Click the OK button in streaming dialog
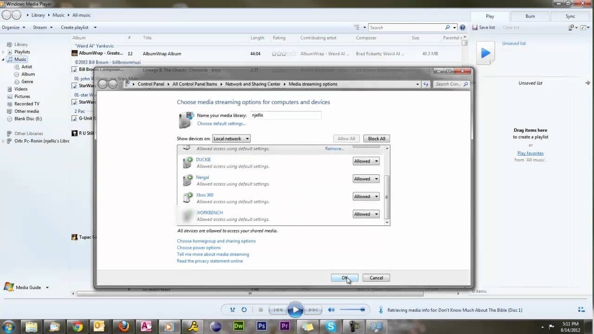 [344, 278]
